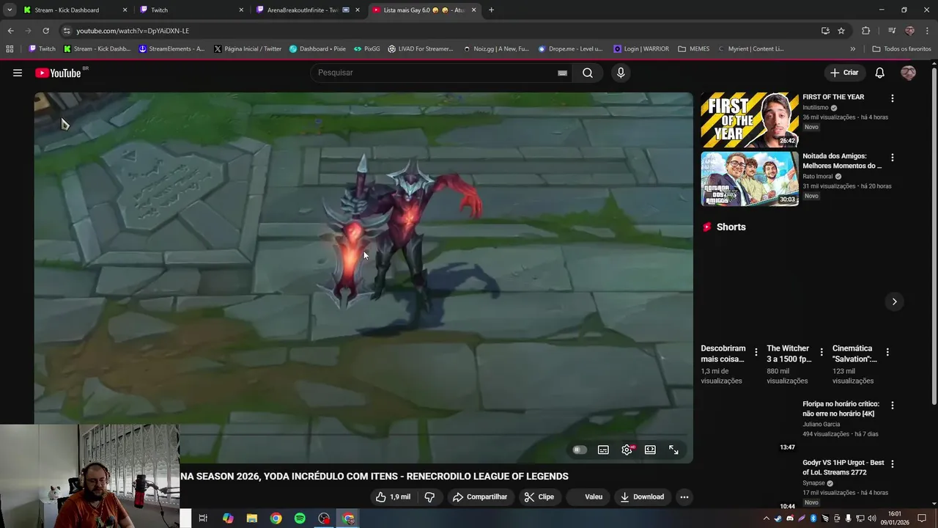This screenshot has height=528, width=938.
Task: Dislike the video
Action: pos(429,496)
